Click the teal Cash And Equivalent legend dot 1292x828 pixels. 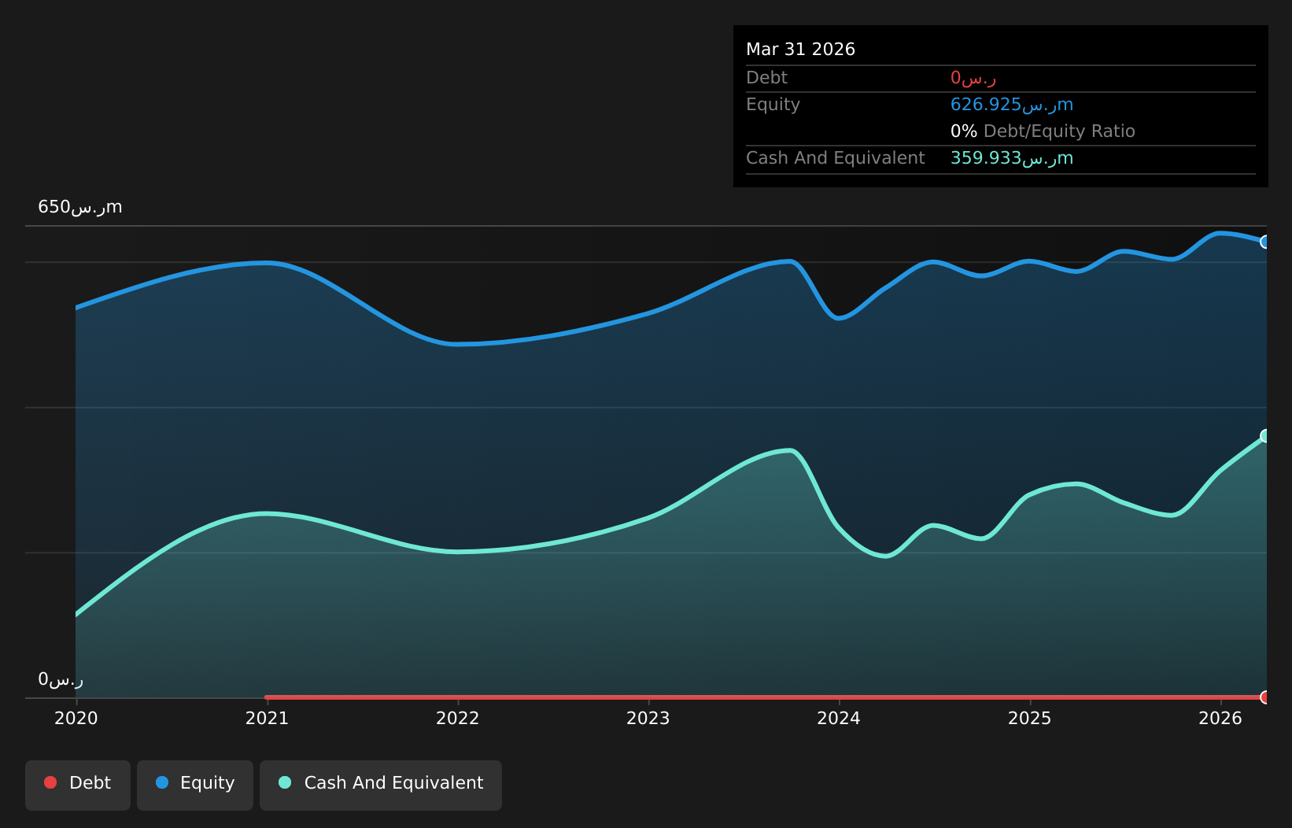pos(285,782)
